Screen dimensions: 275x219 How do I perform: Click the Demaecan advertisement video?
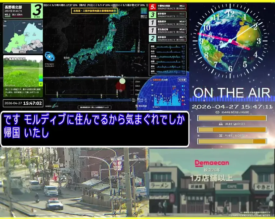pyautogui.click(x=212, y=182)
